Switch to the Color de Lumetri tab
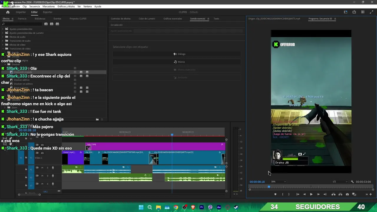Screen dimensions: 377x212 [147, 19]
